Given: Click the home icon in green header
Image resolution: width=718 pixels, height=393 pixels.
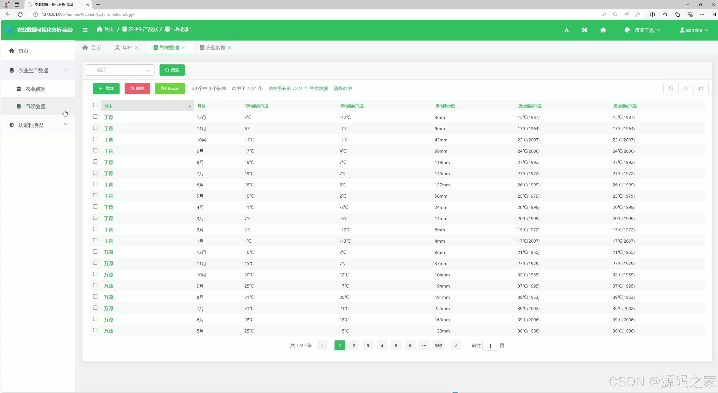Looking at the screenshot, I should [x=603, y=30].
